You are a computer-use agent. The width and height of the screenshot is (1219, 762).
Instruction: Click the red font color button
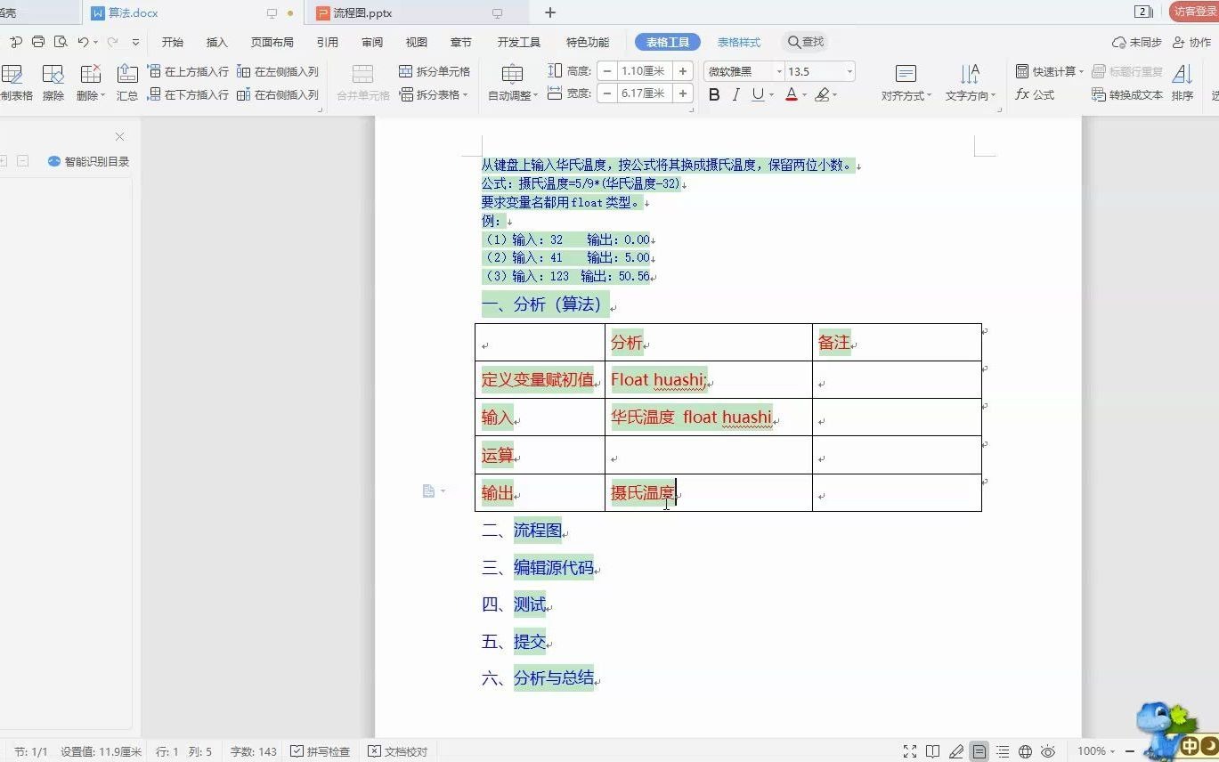pos(791,94)
